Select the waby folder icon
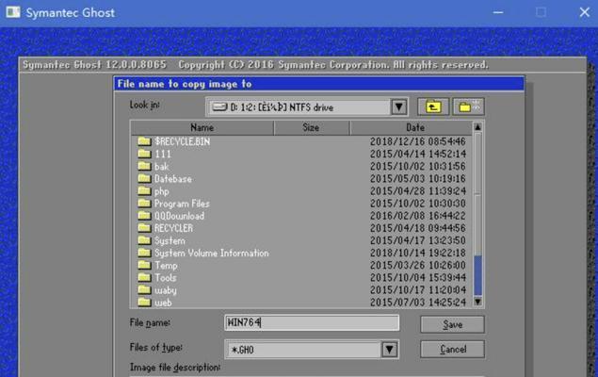This screenshot has width=598, height=377. point(144,290)
